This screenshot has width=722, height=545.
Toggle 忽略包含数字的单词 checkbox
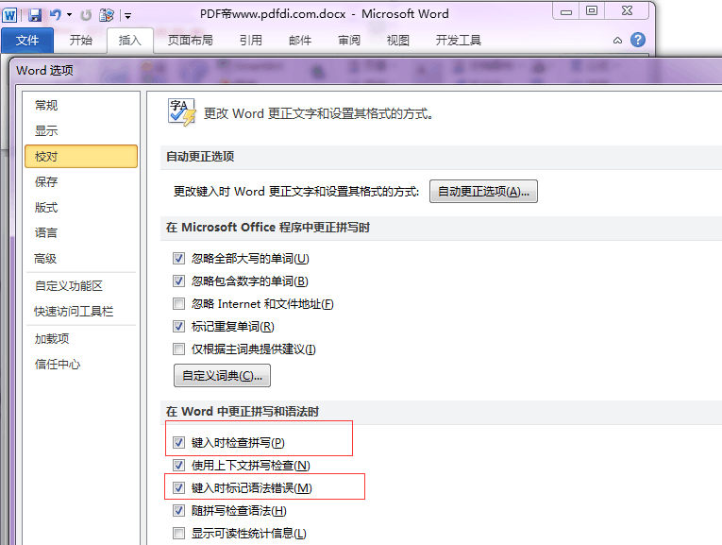coord(178,281)
